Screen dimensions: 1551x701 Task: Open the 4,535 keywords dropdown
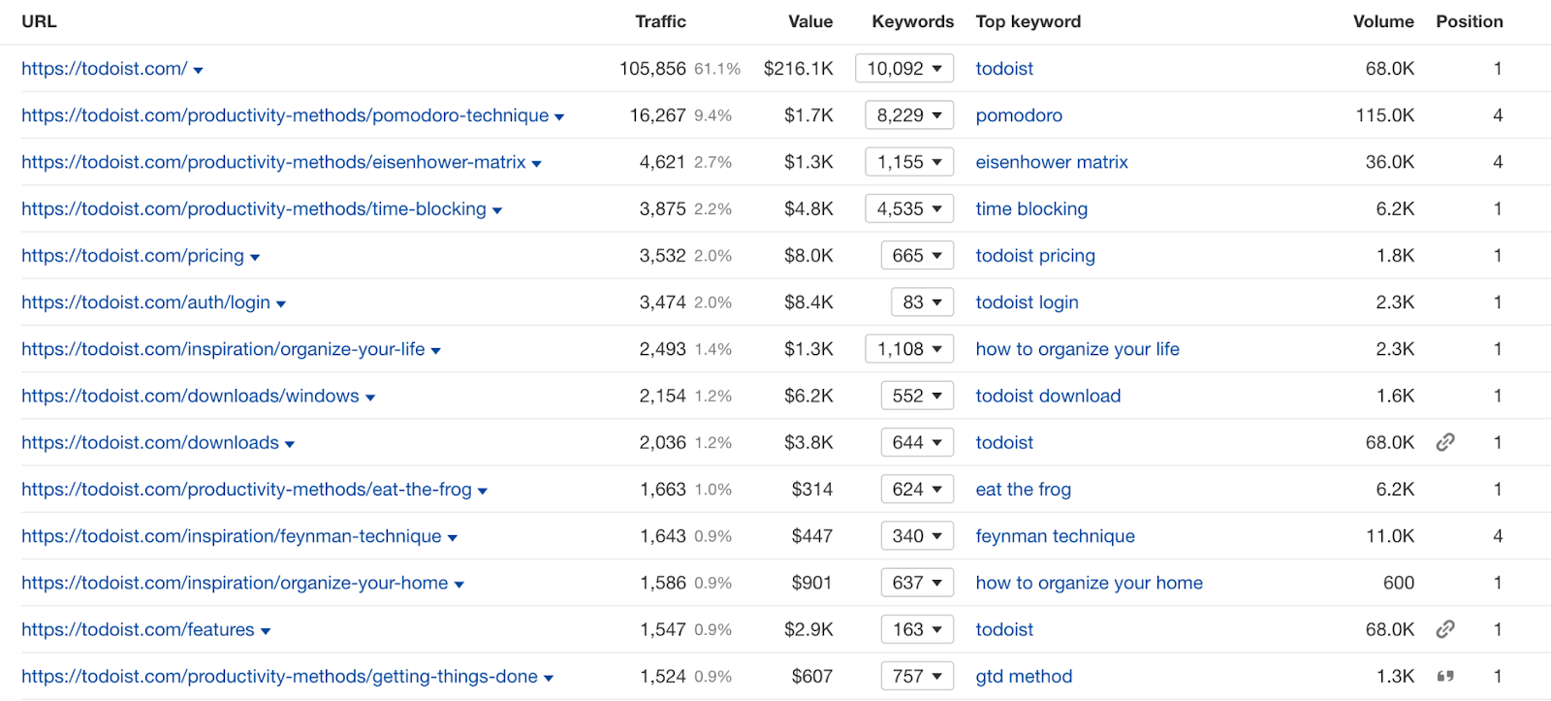[909, 208]
